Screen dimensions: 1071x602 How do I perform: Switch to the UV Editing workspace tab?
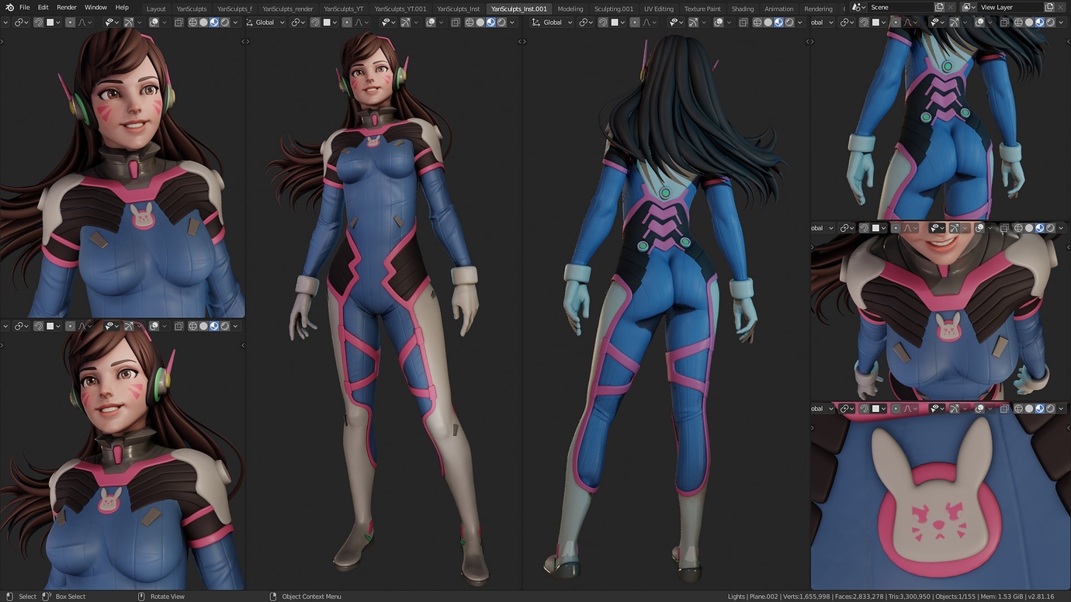(659, 9)
